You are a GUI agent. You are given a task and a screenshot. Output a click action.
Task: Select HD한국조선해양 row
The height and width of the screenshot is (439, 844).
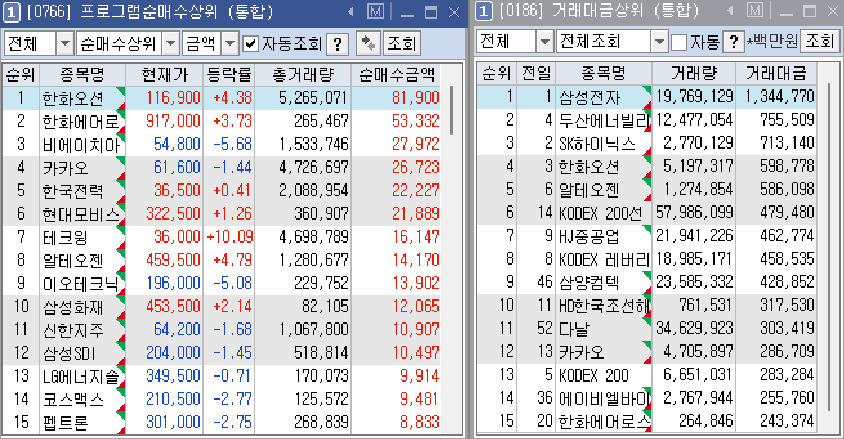(x=647, y=304)
